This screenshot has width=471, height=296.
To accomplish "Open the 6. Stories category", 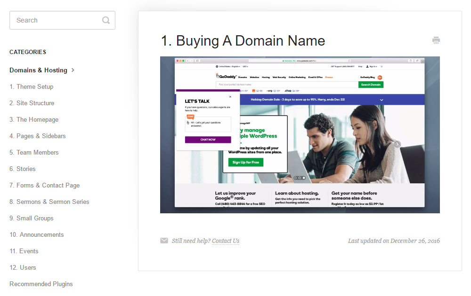I will tap(23, 169).
